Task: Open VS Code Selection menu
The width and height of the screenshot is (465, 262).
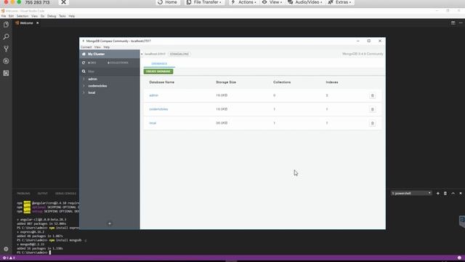Action: [x=23, y=16]
